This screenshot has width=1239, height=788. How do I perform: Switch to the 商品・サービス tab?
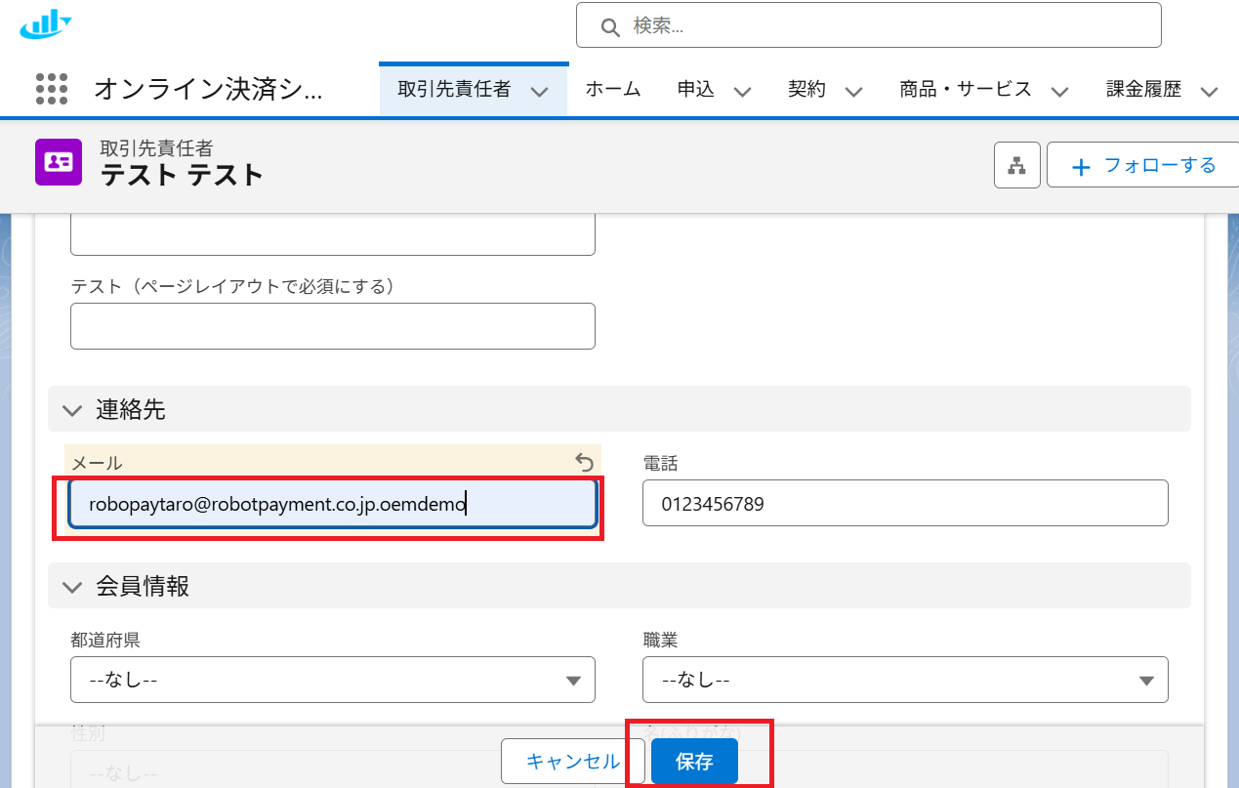pos(965,90)
